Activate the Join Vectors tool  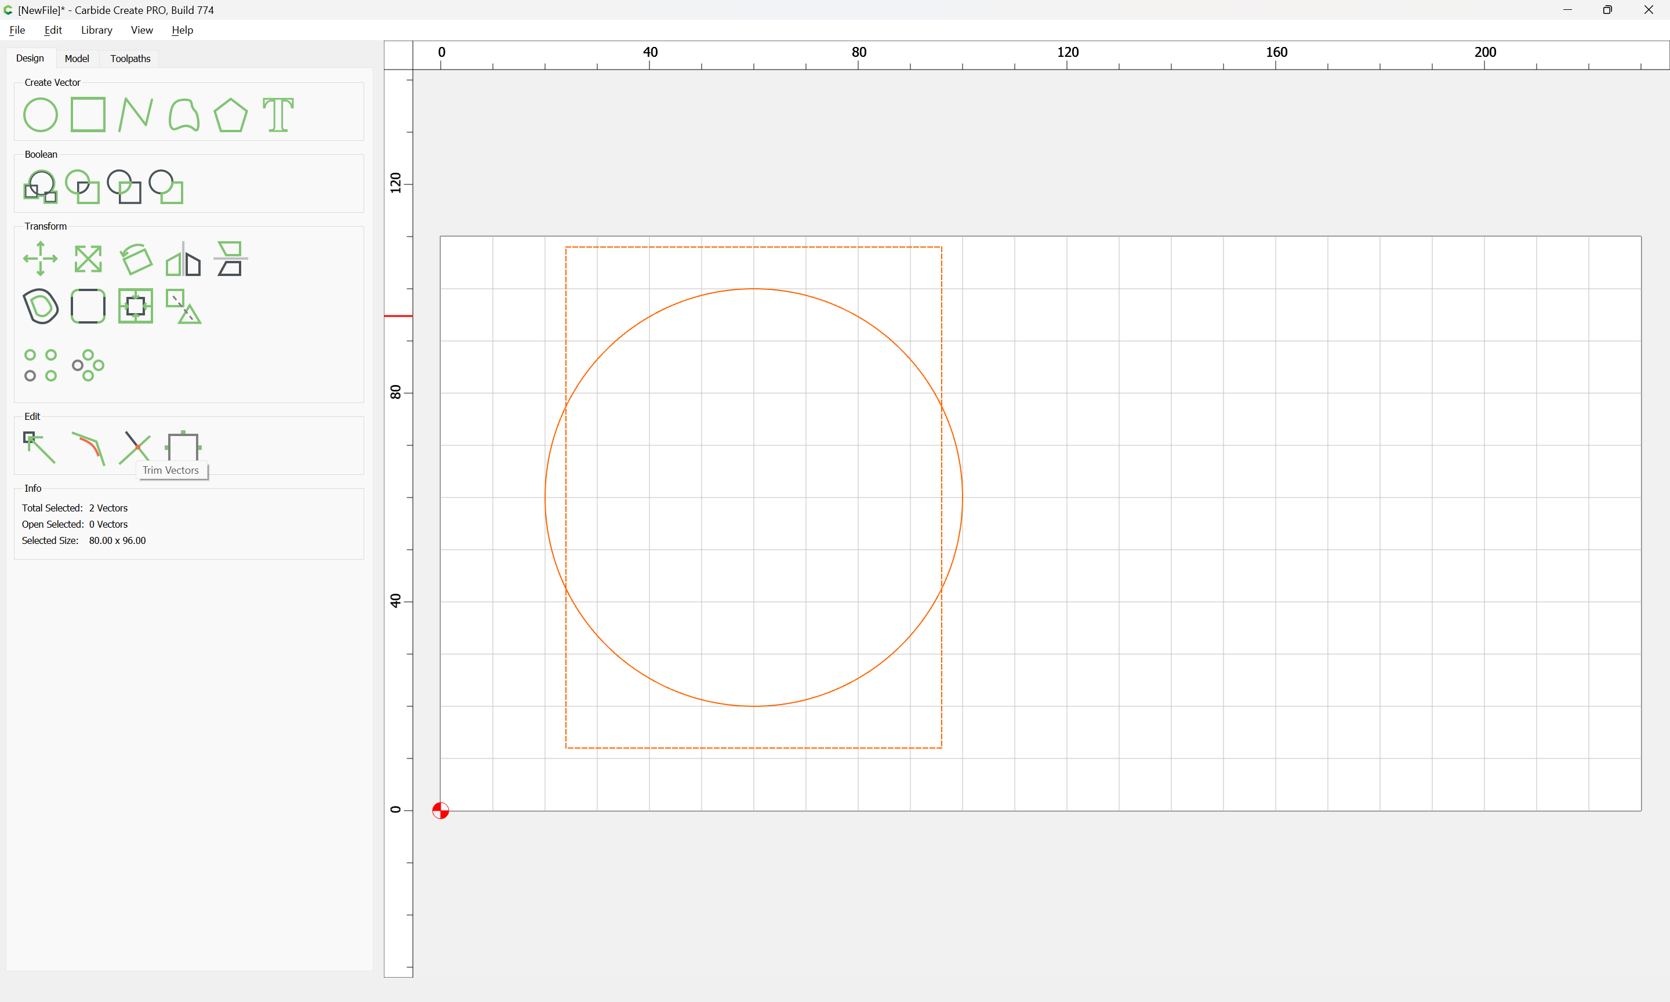click(x=88, y=448)
